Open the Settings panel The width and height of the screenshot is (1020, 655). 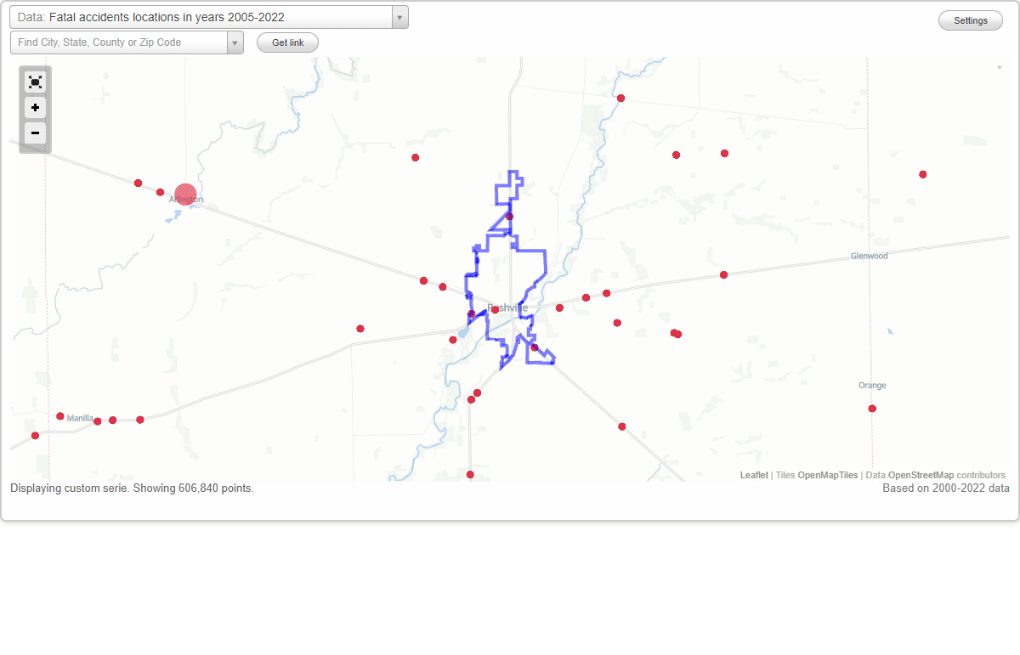[x=970, y=20]
